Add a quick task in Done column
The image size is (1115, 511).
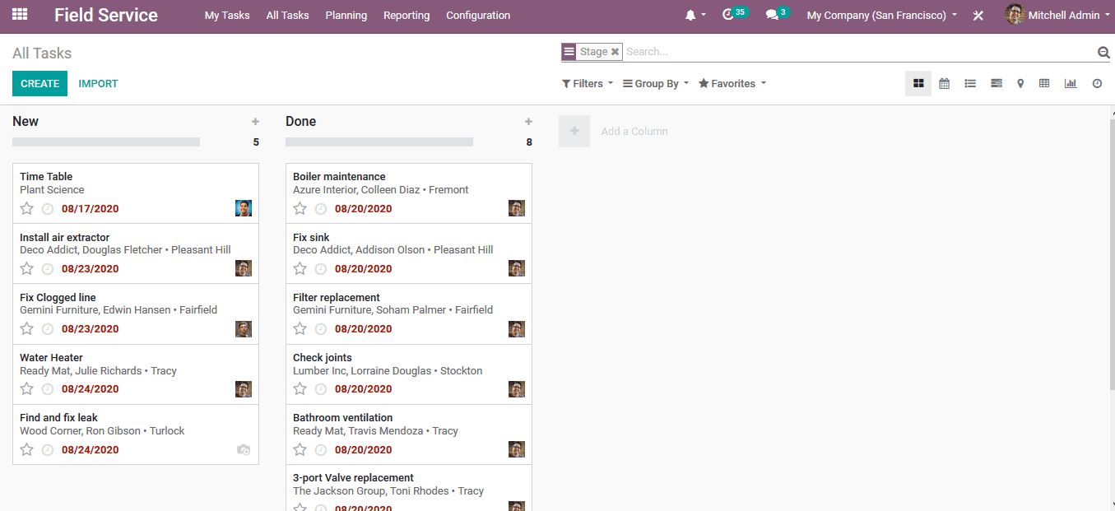click(528, 122)
